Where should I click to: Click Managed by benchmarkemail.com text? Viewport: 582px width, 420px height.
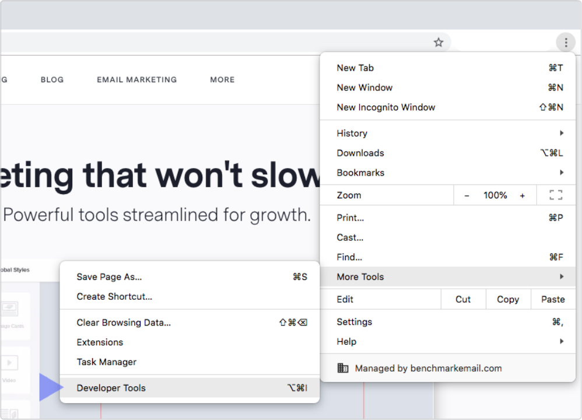click(428, 368)
